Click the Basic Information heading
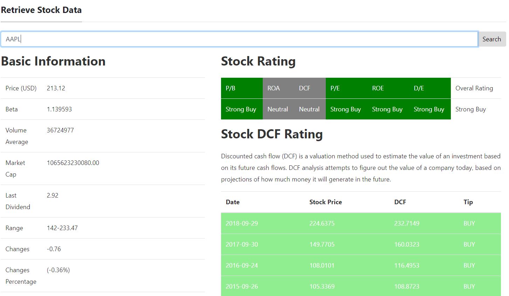 click(x=53, y=61)
